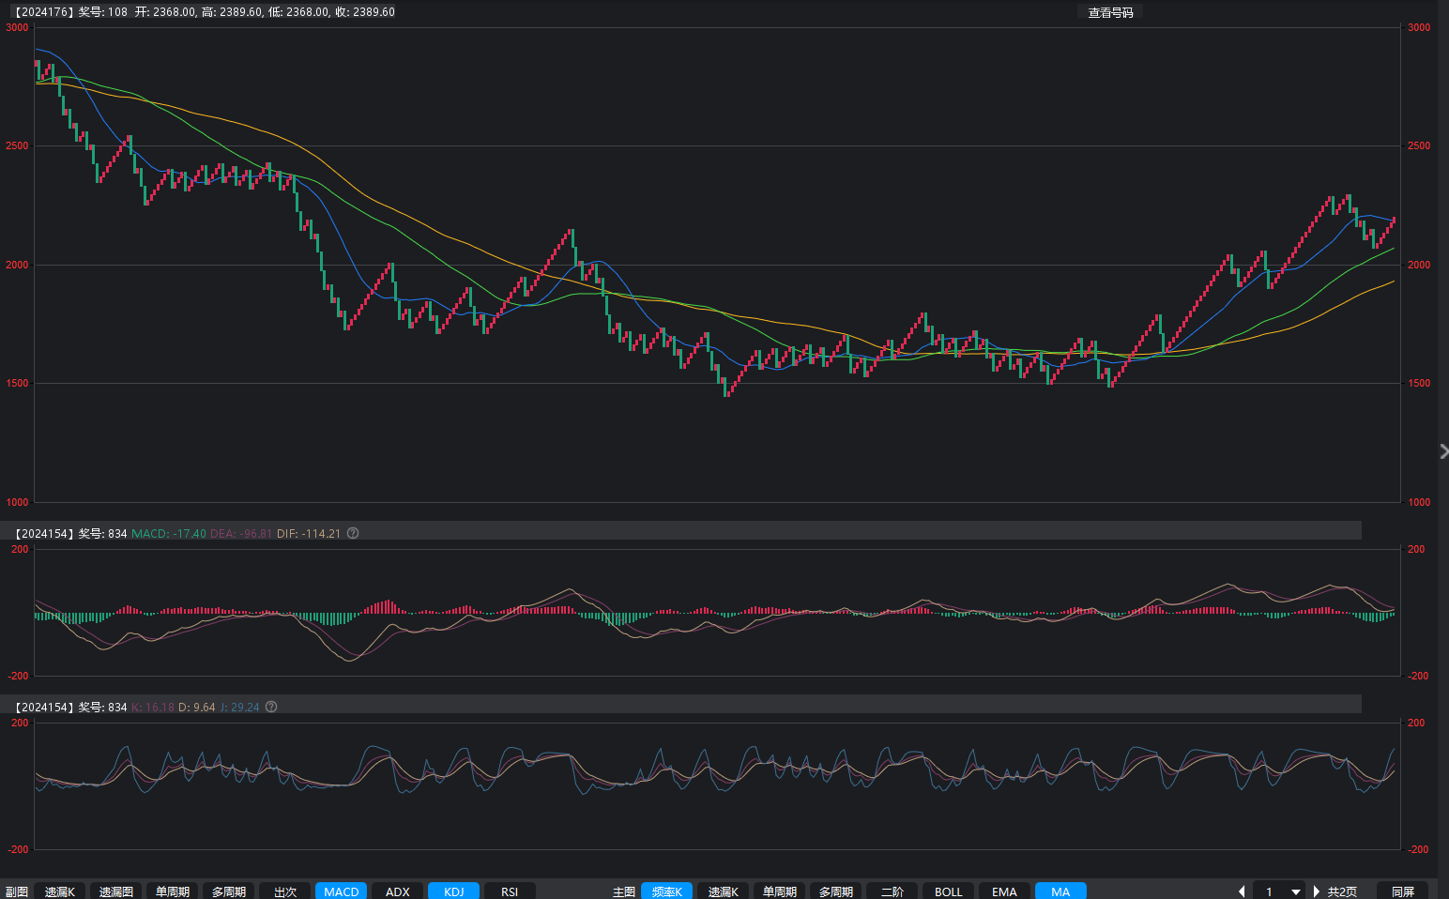
Task: Toggle the ADX sub-chart indicator
Action: click(398, 891)
